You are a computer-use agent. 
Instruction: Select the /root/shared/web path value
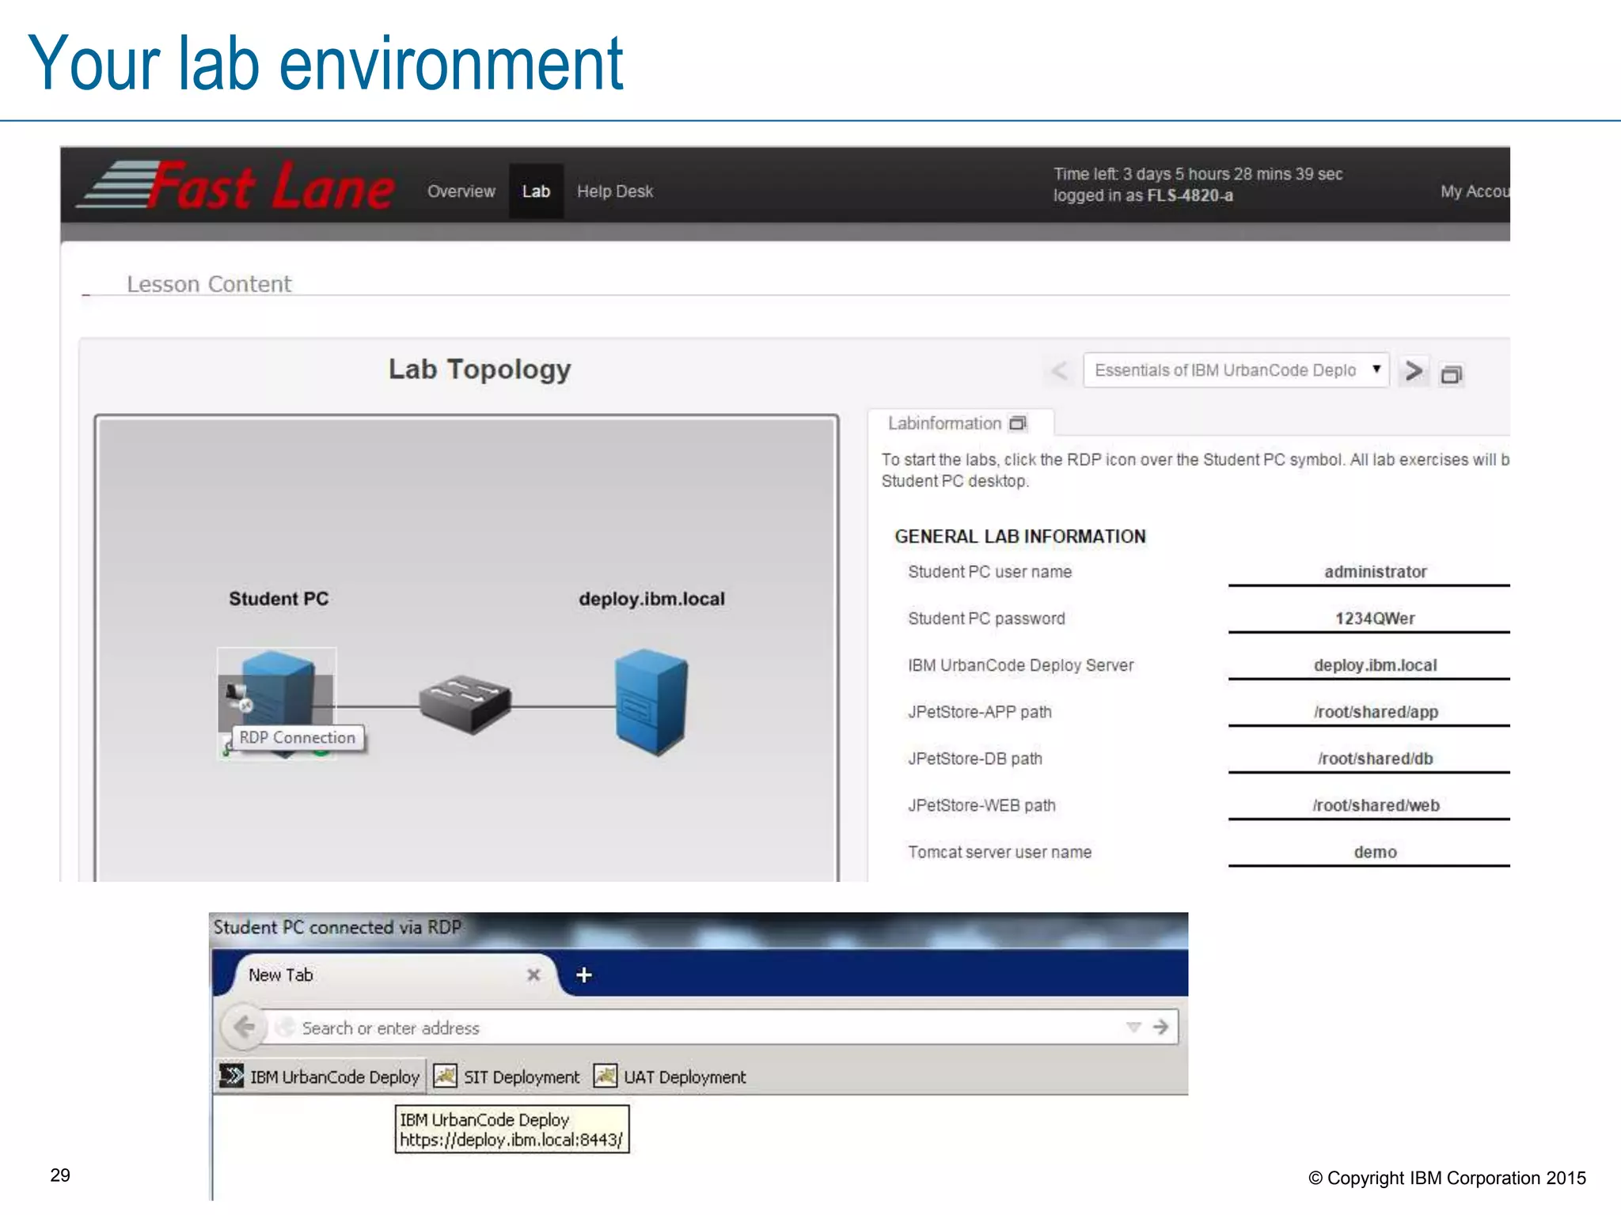(1376, 804)
